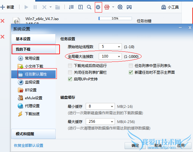Click the sort tasks icon
The width and height of the screenshot is (193, 152).
71,7
